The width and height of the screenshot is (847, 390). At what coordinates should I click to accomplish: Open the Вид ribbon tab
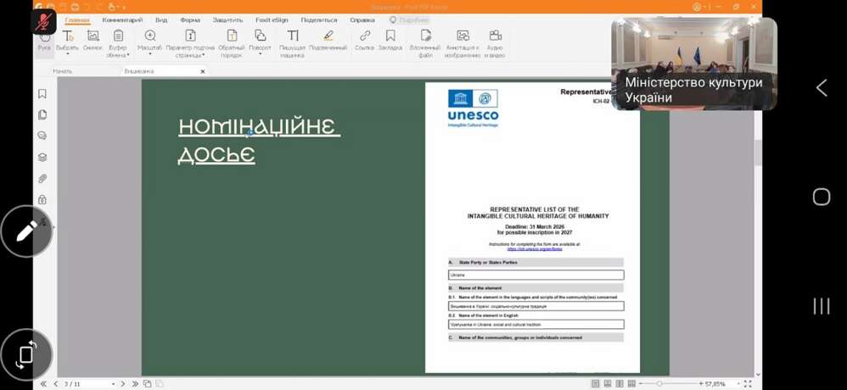coord(161,20)
